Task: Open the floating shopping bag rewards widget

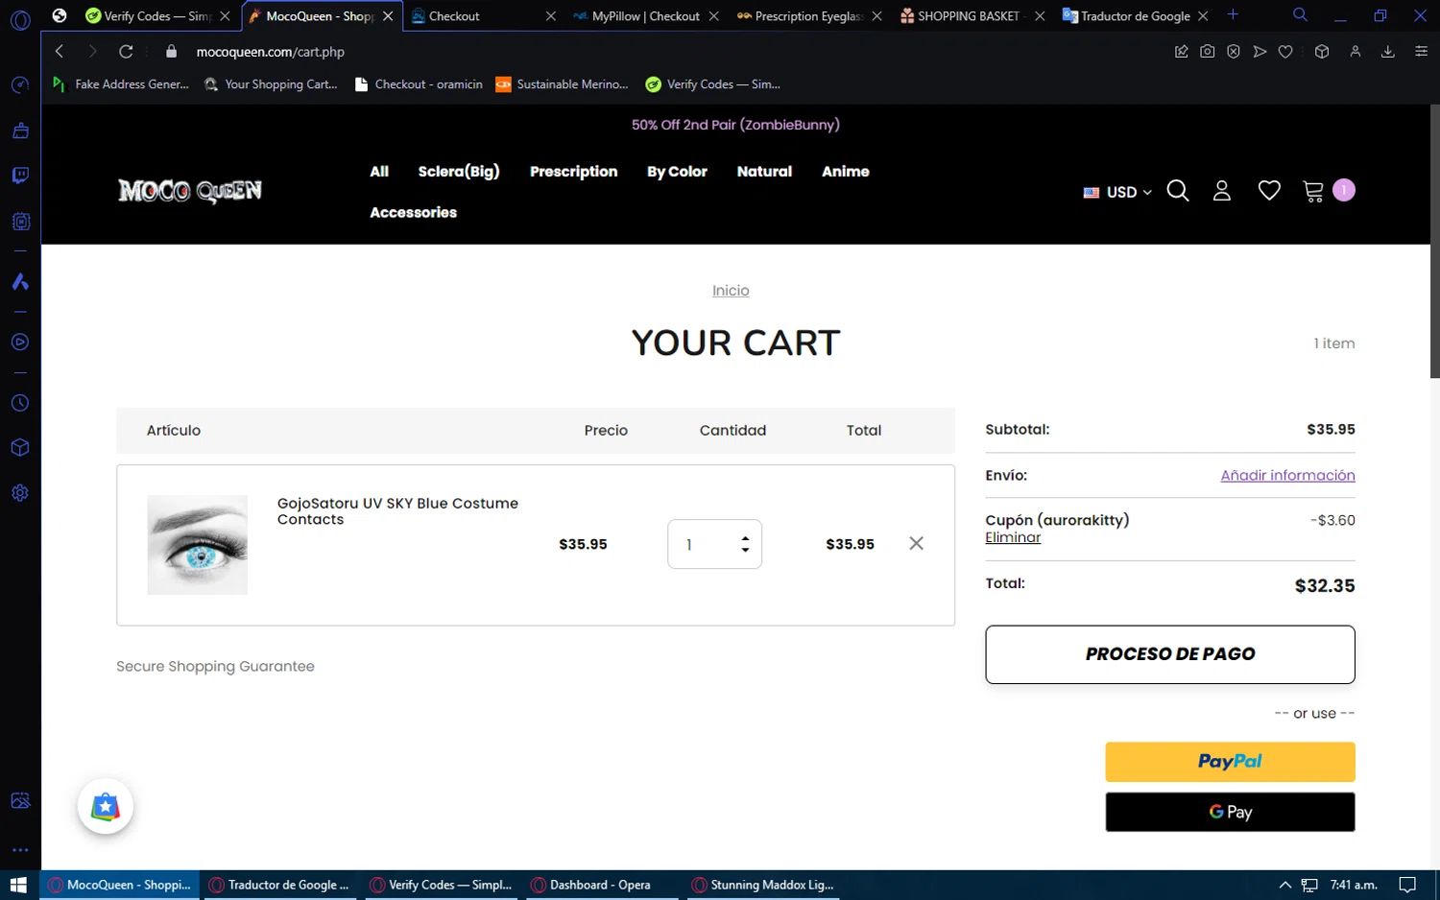Action: coord(106,807)
